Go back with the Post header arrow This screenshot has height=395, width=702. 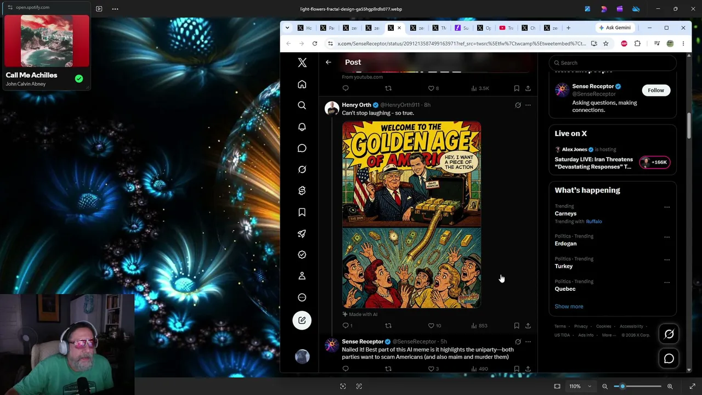(329, 63)
